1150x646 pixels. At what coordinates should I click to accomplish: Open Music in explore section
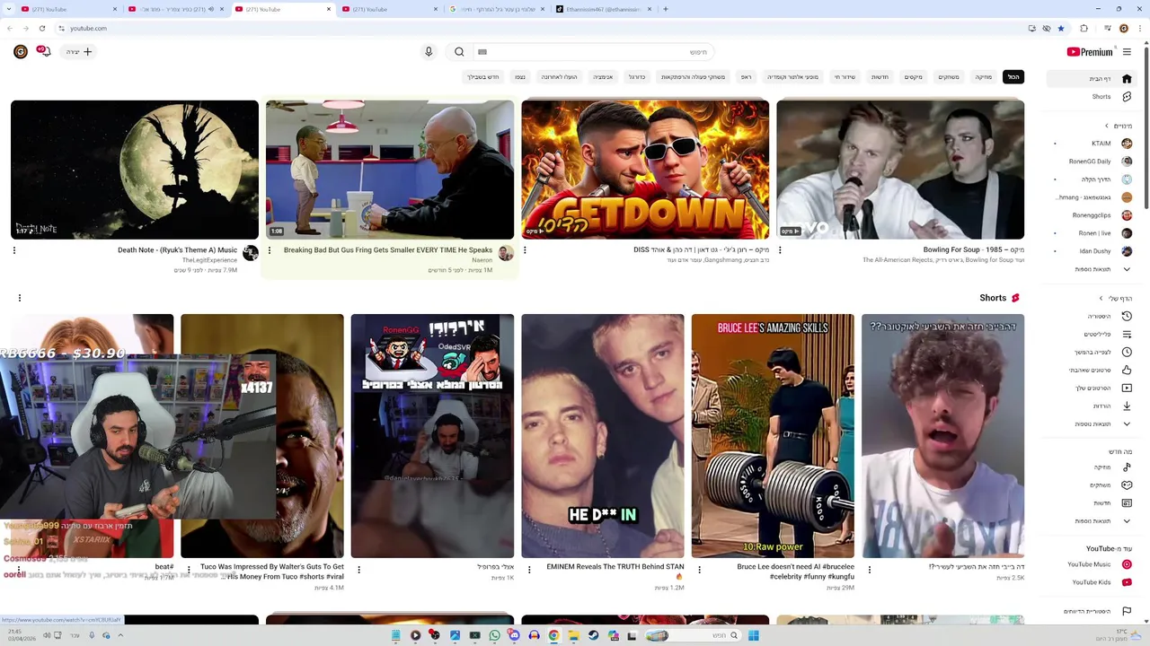tap(1092, 467)
